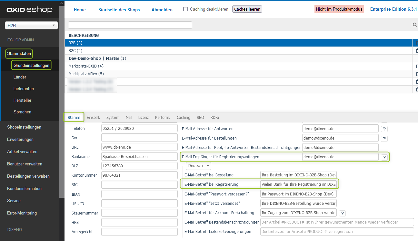Sort by BESCHREIBUNG column header
418x241 pixels.
pos(84,35)
